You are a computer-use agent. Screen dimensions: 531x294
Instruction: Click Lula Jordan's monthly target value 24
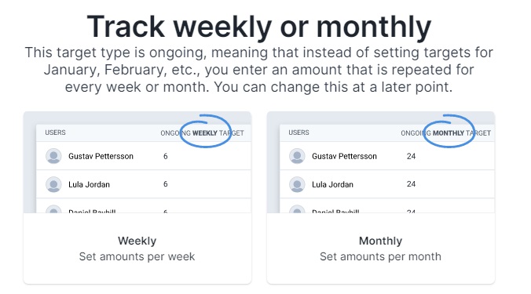click(411, 184)
